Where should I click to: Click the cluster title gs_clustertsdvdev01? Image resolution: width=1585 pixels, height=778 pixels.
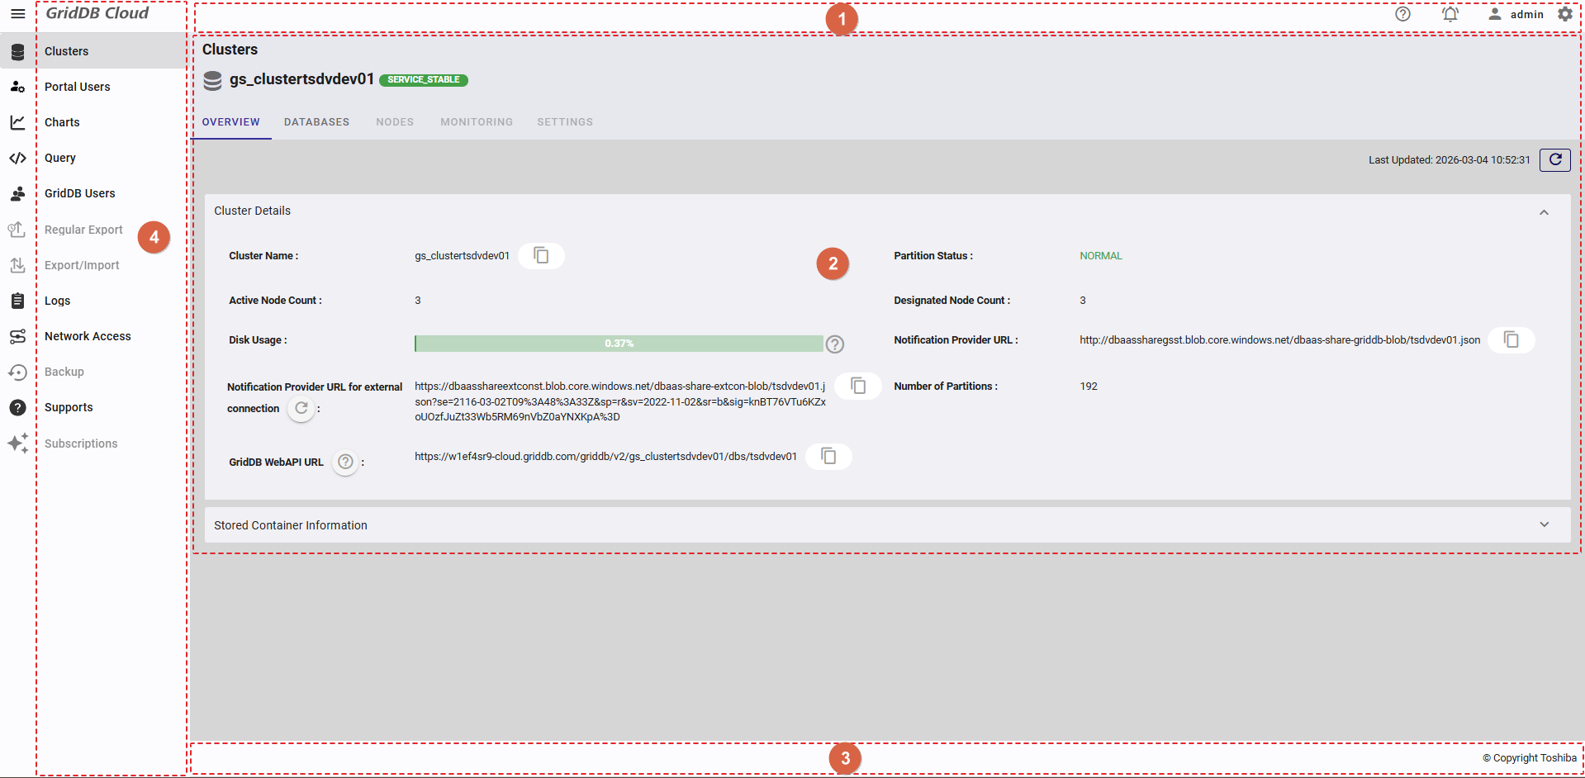click(301, 79)
